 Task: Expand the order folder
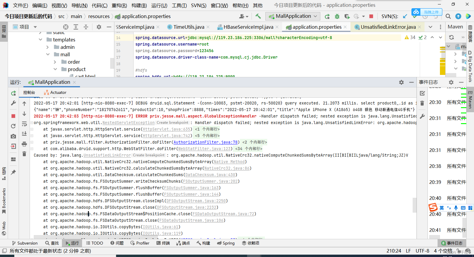pyautogui.click(x=55, y=62)
